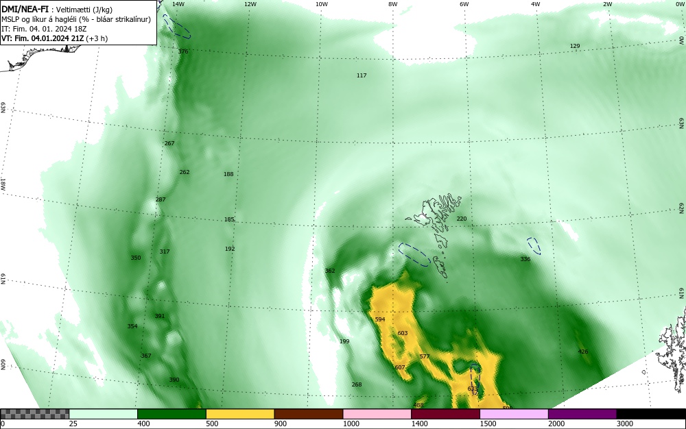The height and width of the screenshot is (429, 686).
Task: Click the value '594' in the yellow area
Action: (380, 320)
